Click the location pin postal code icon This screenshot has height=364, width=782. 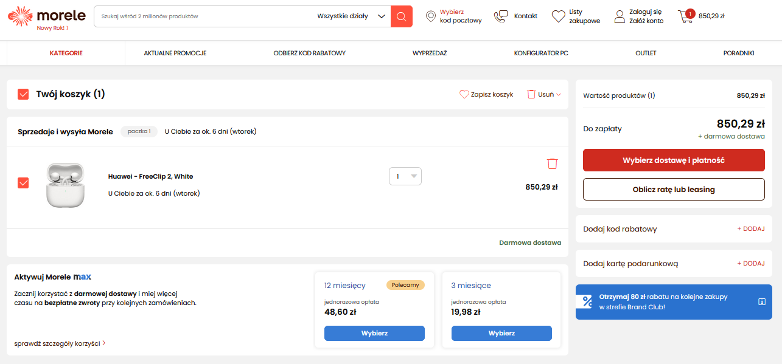point(431,16)
